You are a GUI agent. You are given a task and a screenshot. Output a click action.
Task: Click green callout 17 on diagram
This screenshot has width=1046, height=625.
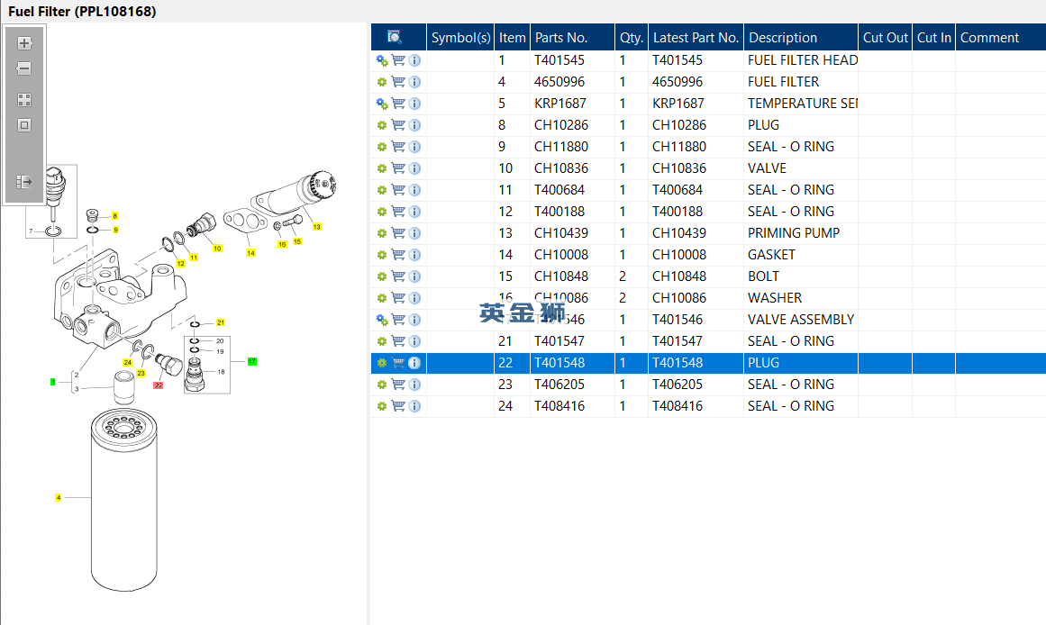pos(252,361)
